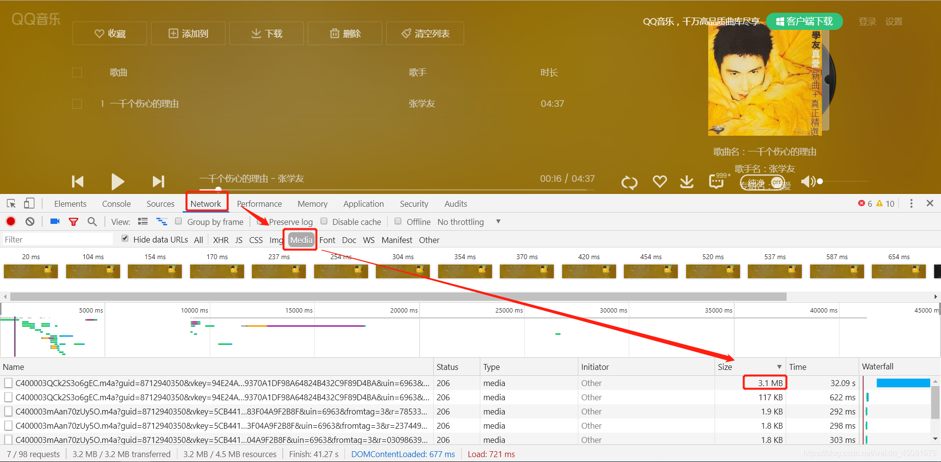Switch to the Sources tab

[x=160, y=204]
